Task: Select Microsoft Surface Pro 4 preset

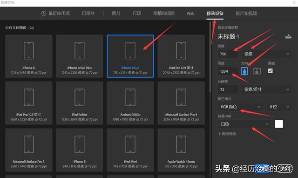Action: (x=181, y=103)
